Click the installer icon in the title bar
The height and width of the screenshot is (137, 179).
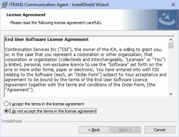click(x=4, y=5)
